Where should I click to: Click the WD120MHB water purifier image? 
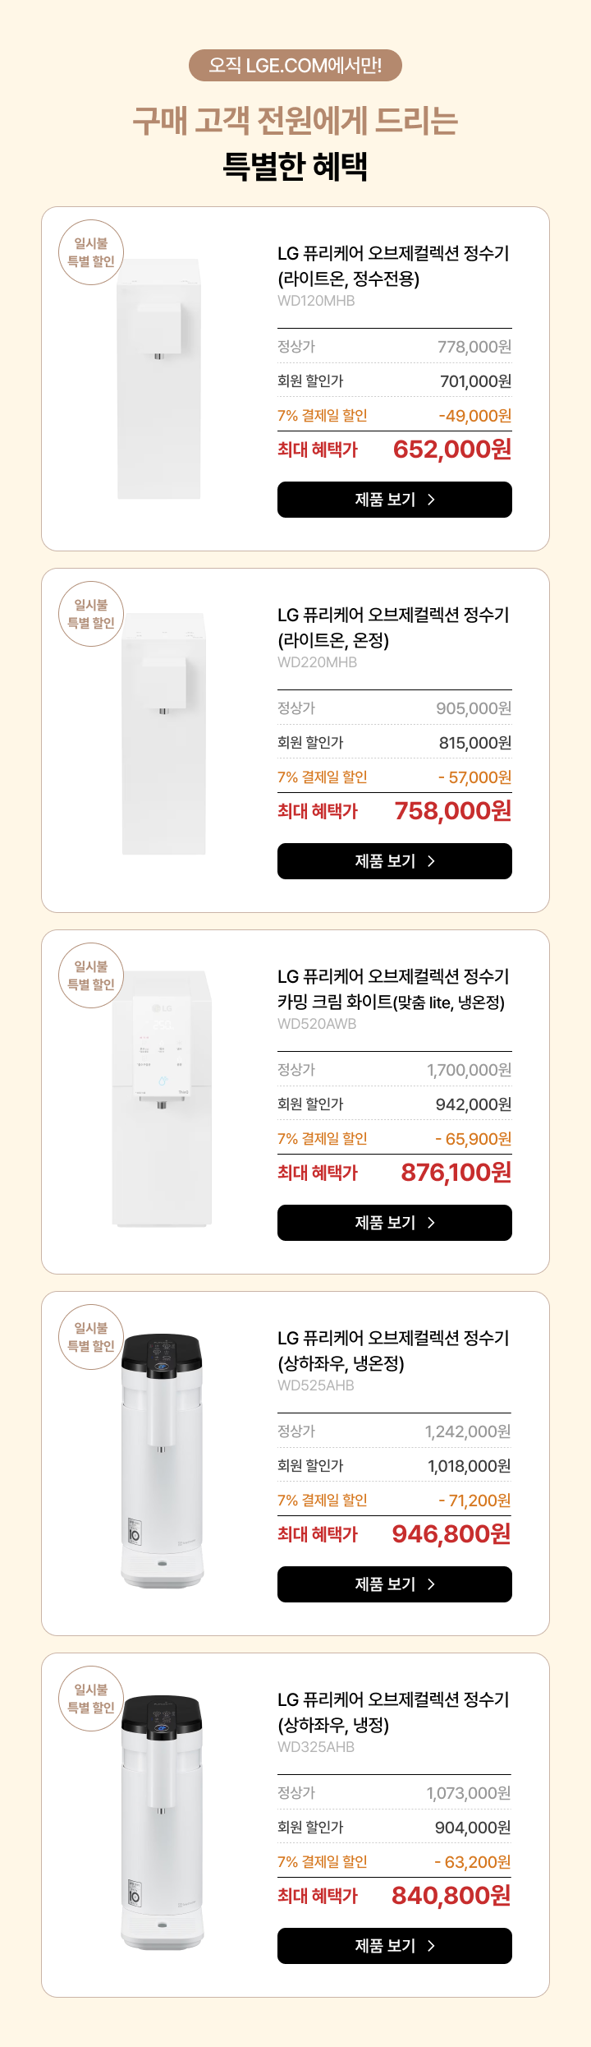[x=159, y=379]
